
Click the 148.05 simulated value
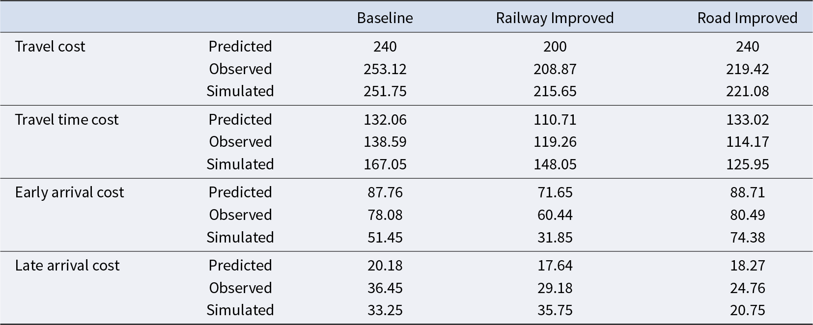[555, 164]
